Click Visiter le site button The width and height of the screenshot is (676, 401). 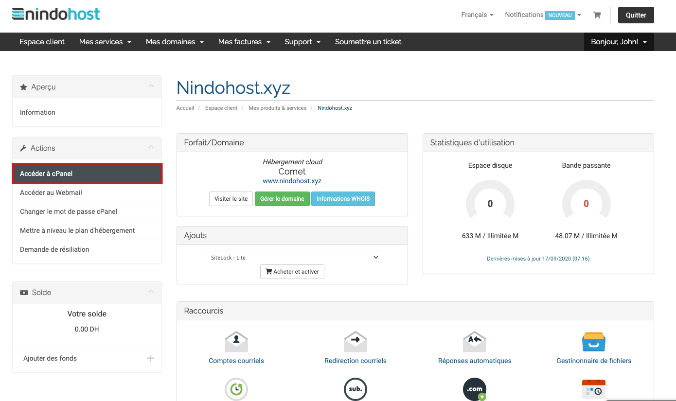(231, 199)
